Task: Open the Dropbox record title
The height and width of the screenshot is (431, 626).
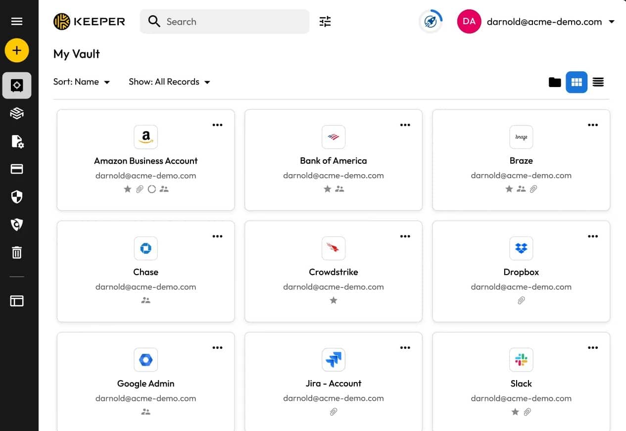Action: [521, 272]
